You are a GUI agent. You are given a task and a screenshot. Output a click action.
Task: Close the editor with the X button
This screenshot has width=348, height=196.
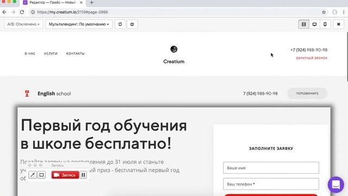point(338,24)
